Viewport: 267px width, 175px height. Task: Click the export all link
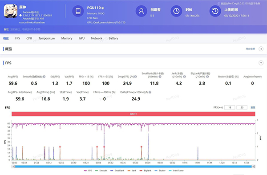tap(250, 49)
